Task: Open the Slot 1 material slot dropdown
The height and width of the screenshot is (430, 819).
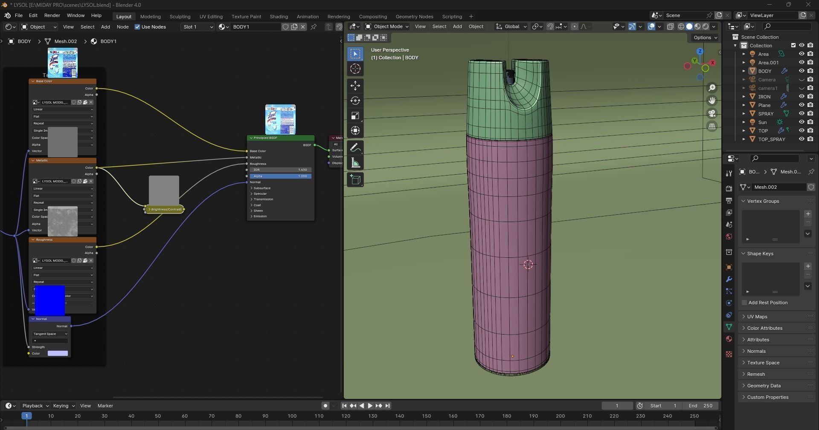Action: click(197, 27)
